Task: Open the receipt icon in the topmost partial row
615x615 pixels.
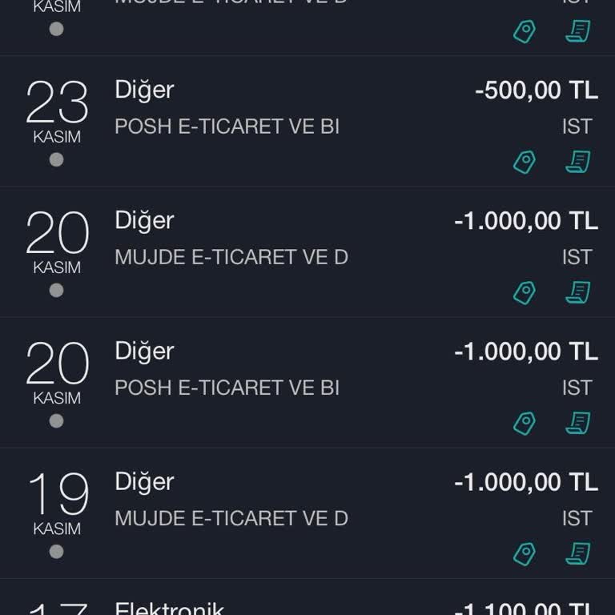Action: point(577,32)
